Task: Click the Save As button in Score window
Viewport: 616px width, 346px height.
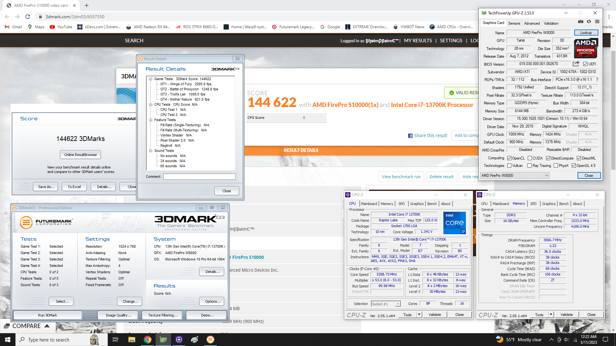Action: 46,187
